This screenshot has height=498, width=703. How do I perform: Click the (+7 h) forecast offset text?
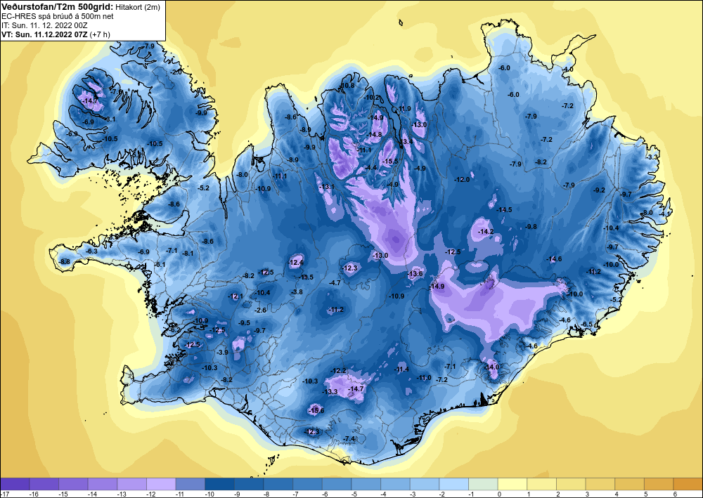[100, 34]
